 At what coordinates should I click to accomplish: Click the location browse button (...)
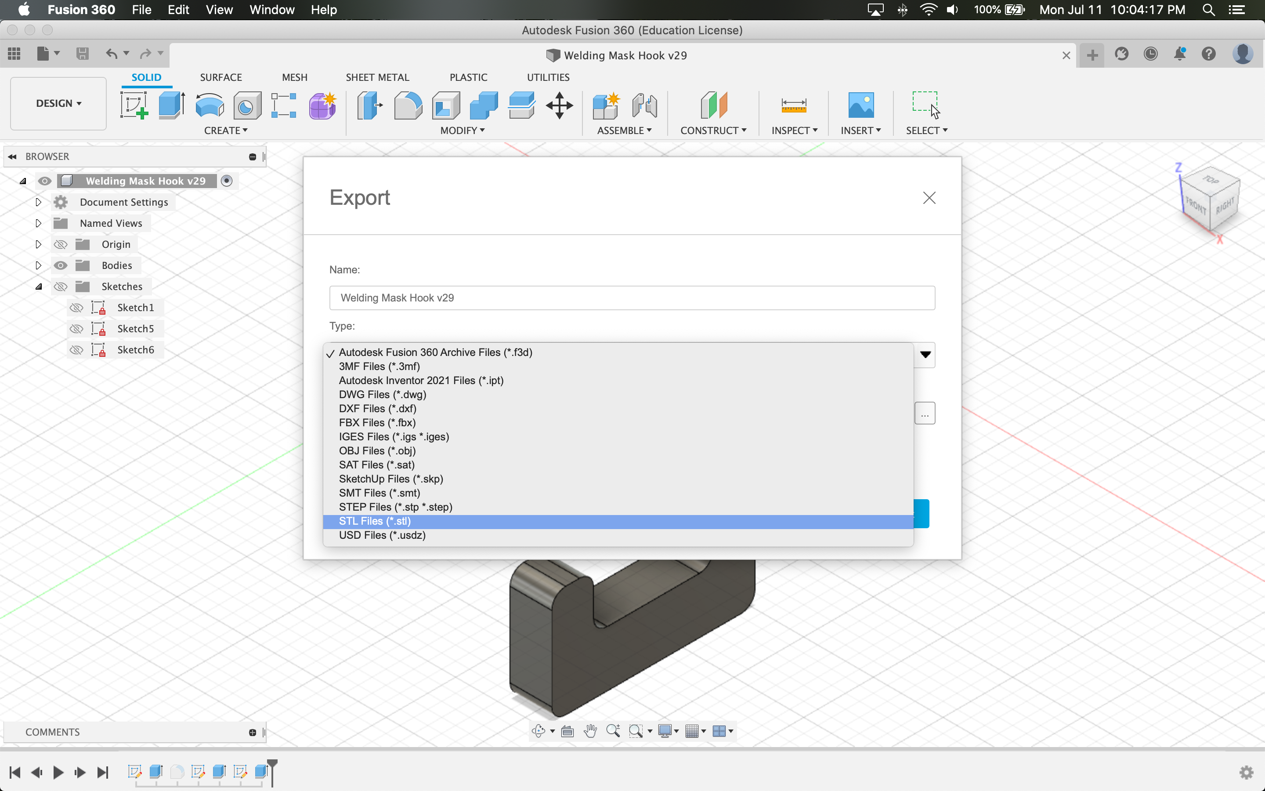(x=925, y=413)
